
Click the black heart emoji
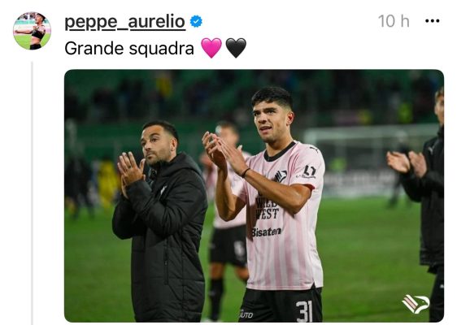coord(236,48)
